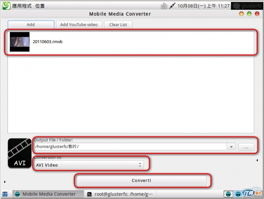Click the output folder path field

coord(130,147)
